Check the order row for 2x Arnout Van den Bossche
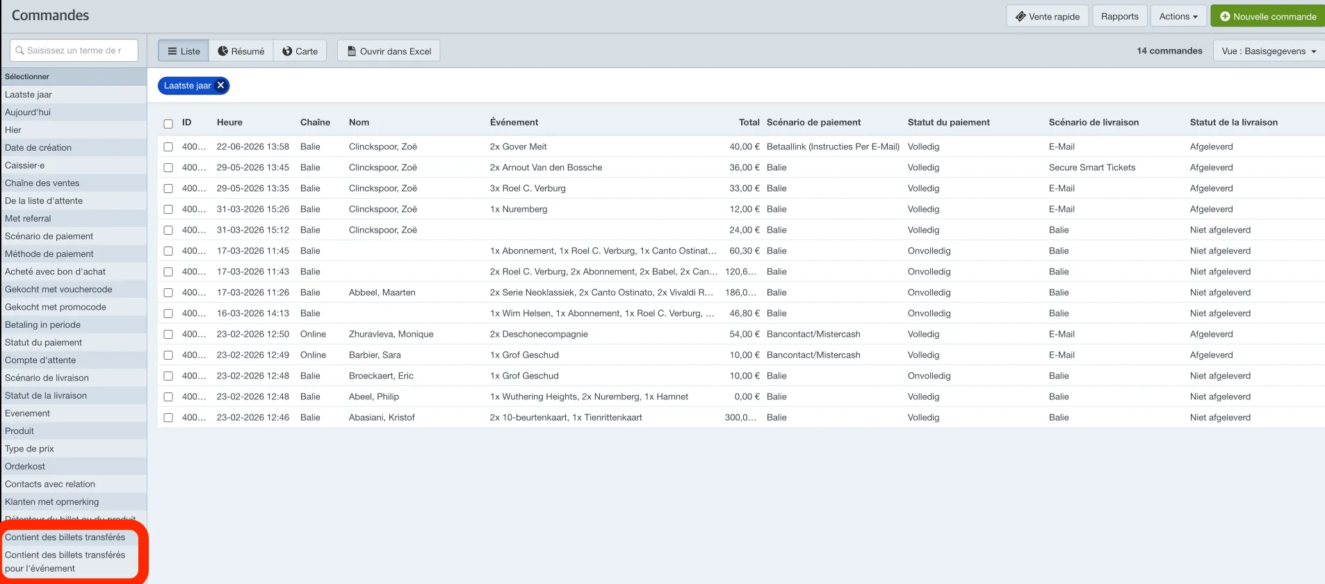1325x584 pixels. click(x=168, y=167)
